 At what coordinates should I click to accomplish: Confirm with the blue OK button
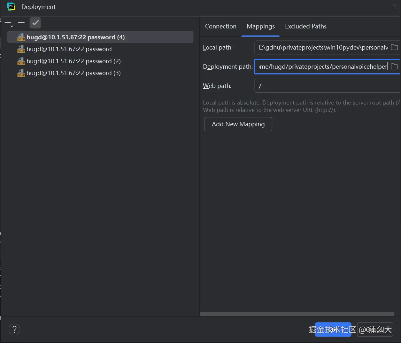333,329
